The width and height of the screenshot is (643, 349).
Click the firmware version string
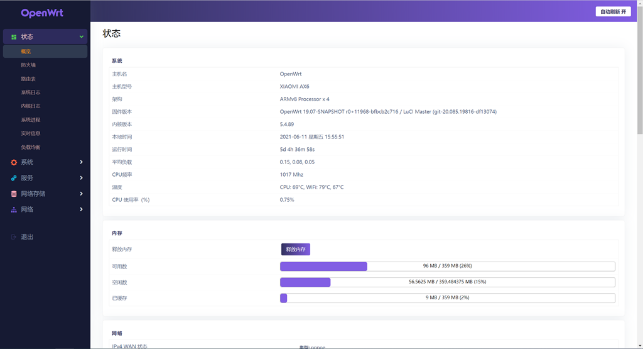point(388,112)
